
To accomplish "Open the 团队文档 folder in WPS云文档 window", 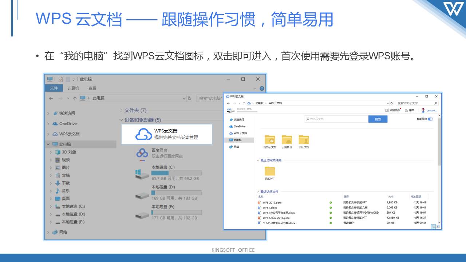I will 304,140.
